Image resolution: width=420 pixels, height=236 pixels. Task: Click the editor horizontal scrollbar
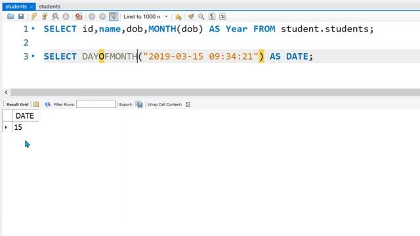pos(215,92)
